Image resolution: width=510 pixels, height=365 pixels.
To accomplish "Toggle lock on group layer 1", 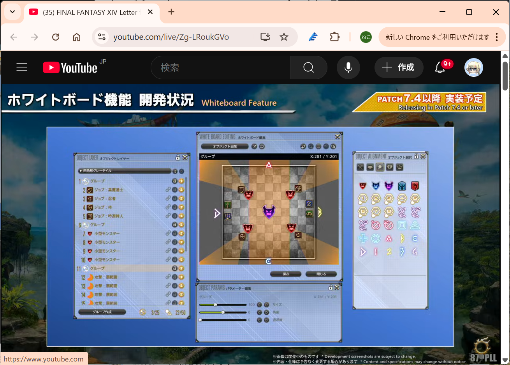I will tap(175, 181).
